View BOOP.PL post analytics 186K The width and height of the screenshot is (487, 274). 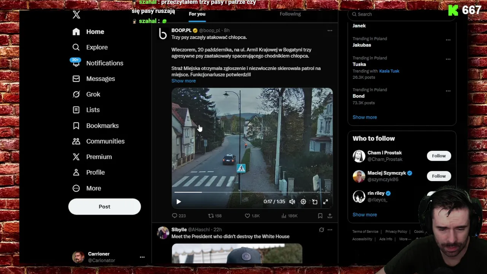[x=289, y=216]
